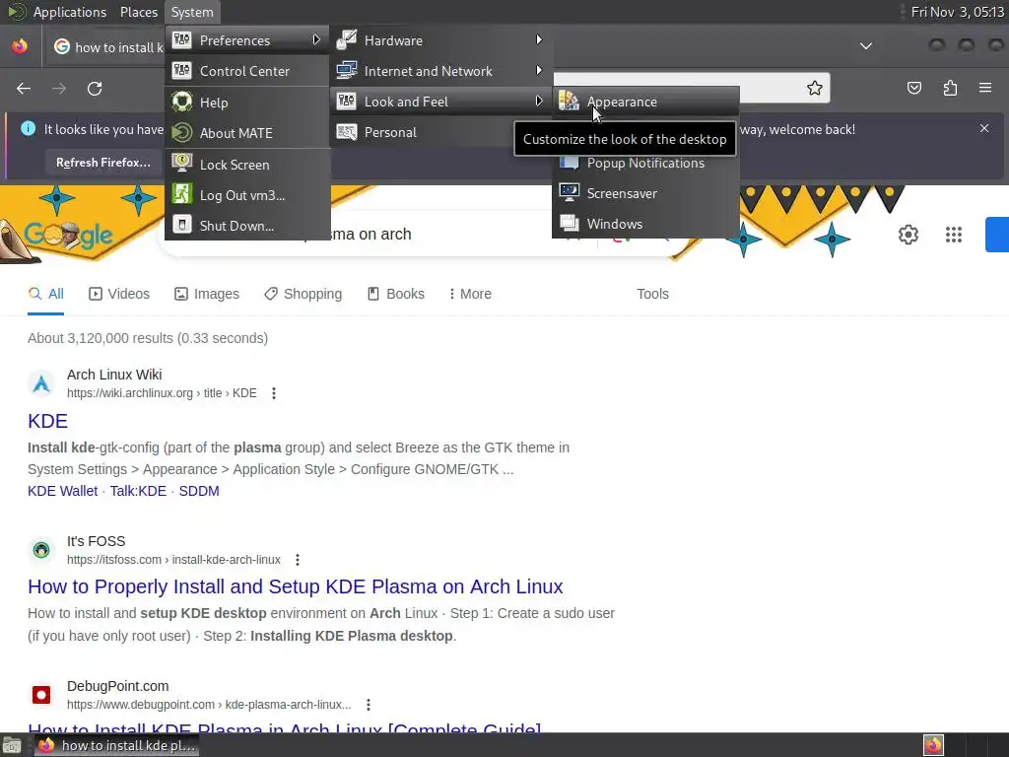Open the Talk:KDE sublink

tap(138, 491)
